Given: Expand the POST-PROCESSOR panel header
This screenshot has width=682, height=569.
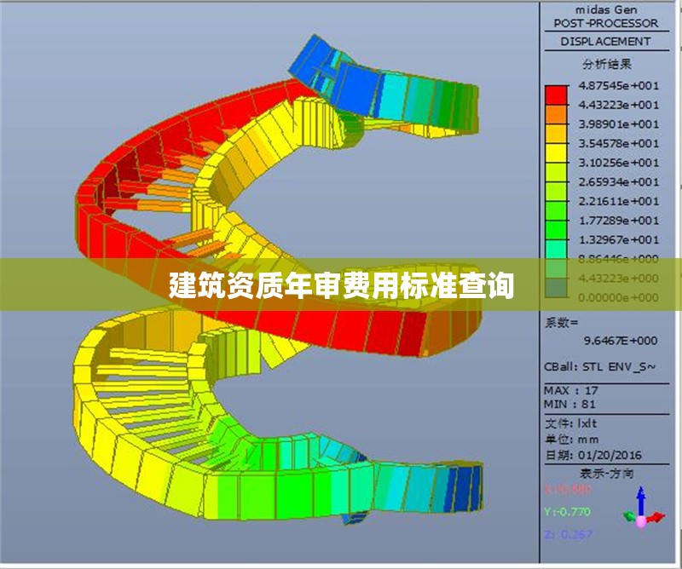Looking at the screenshot, I should [609, 24].
